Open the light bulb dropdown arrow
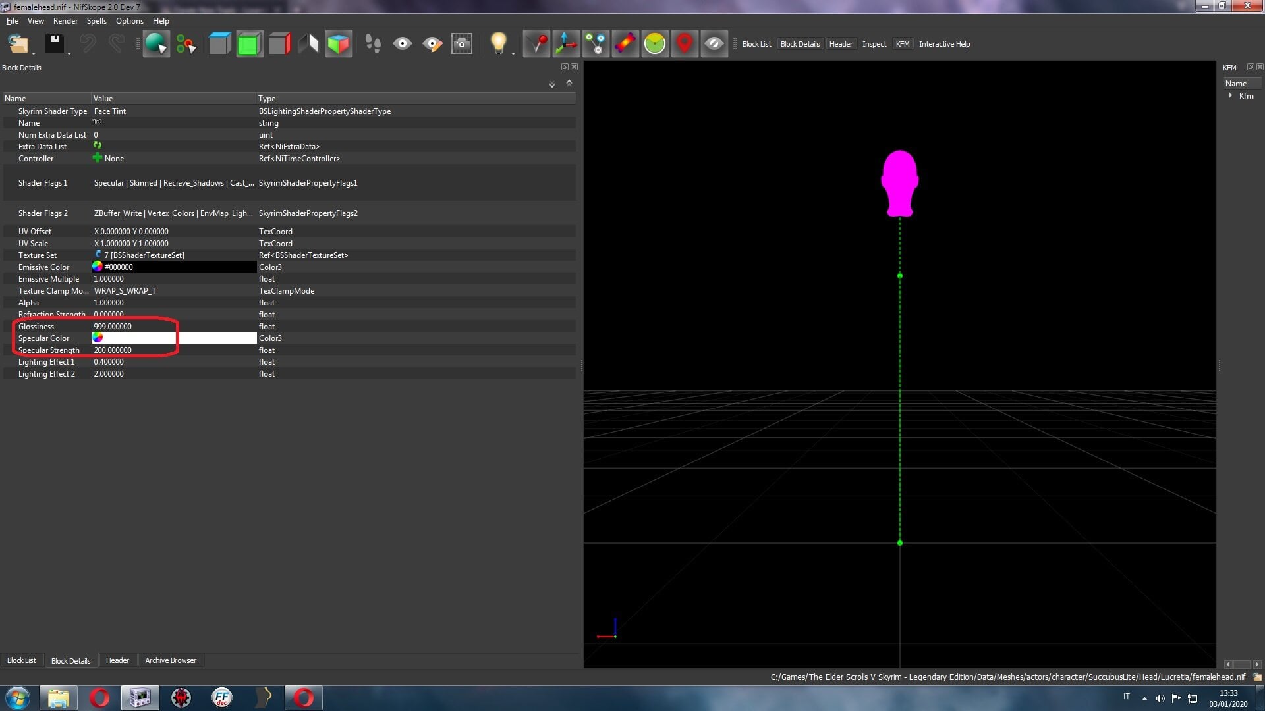Screen dimensions: 1265x711 click(513, 53)
